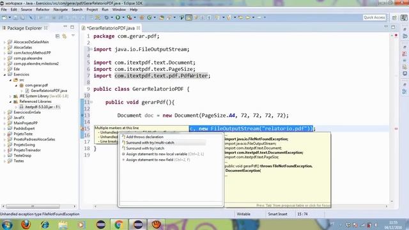
Task: Open the File menu
Action: (4, 10)
